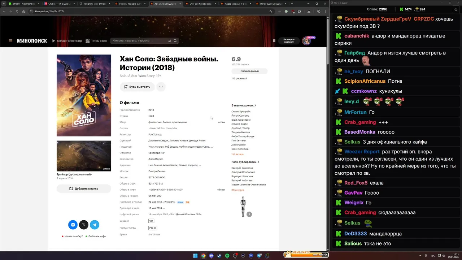Bookmark this page with star icon

pos(271,11)
